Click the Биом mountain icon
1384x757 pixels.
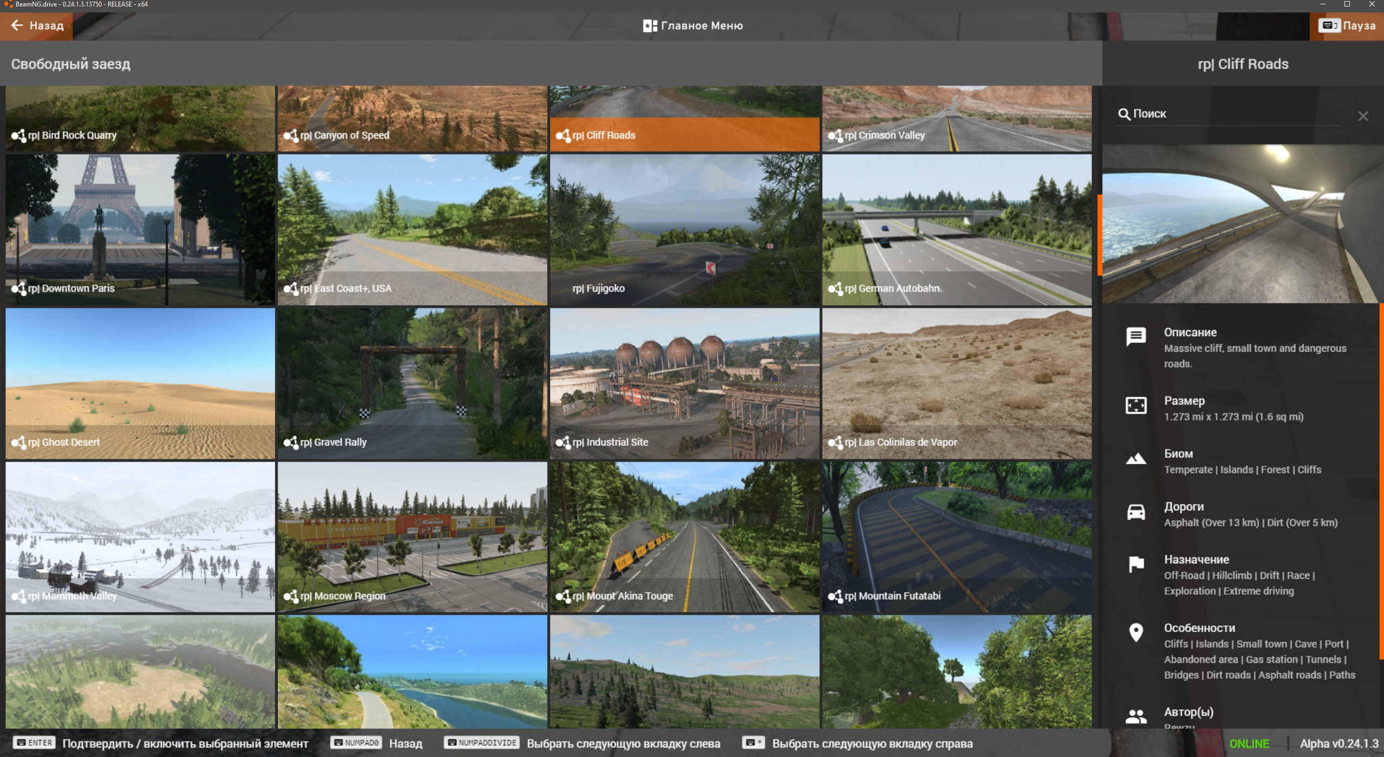tap(1136, 459)
